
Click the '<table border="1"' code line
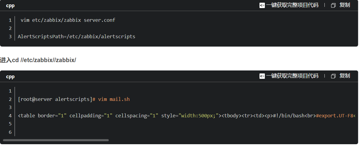pos(187,116)
